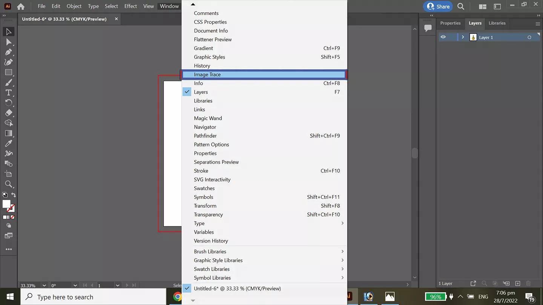543x305 pixels.
Task: Select the Direct Selection tool
Action: point(8,42)
